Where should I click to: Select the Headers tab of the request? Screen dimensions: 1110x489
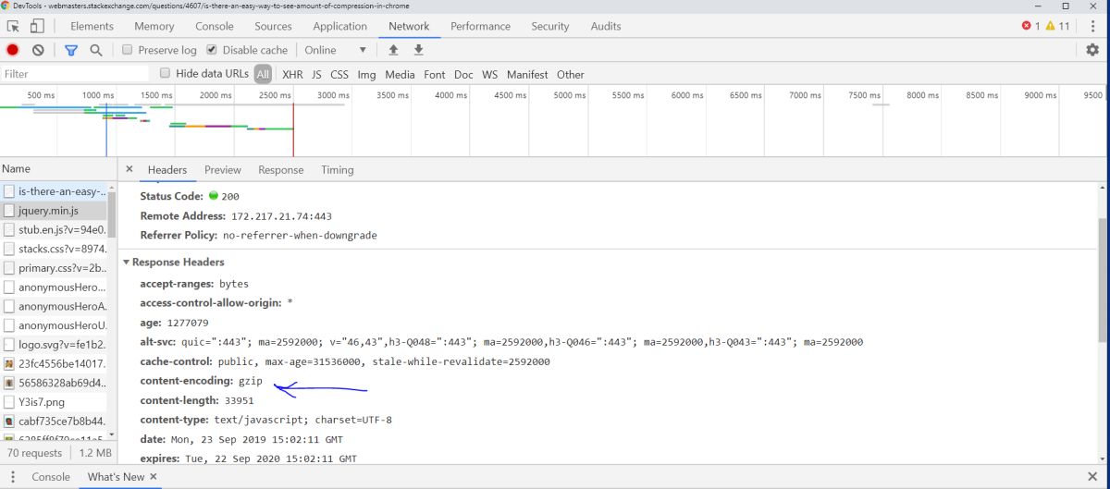167,169
